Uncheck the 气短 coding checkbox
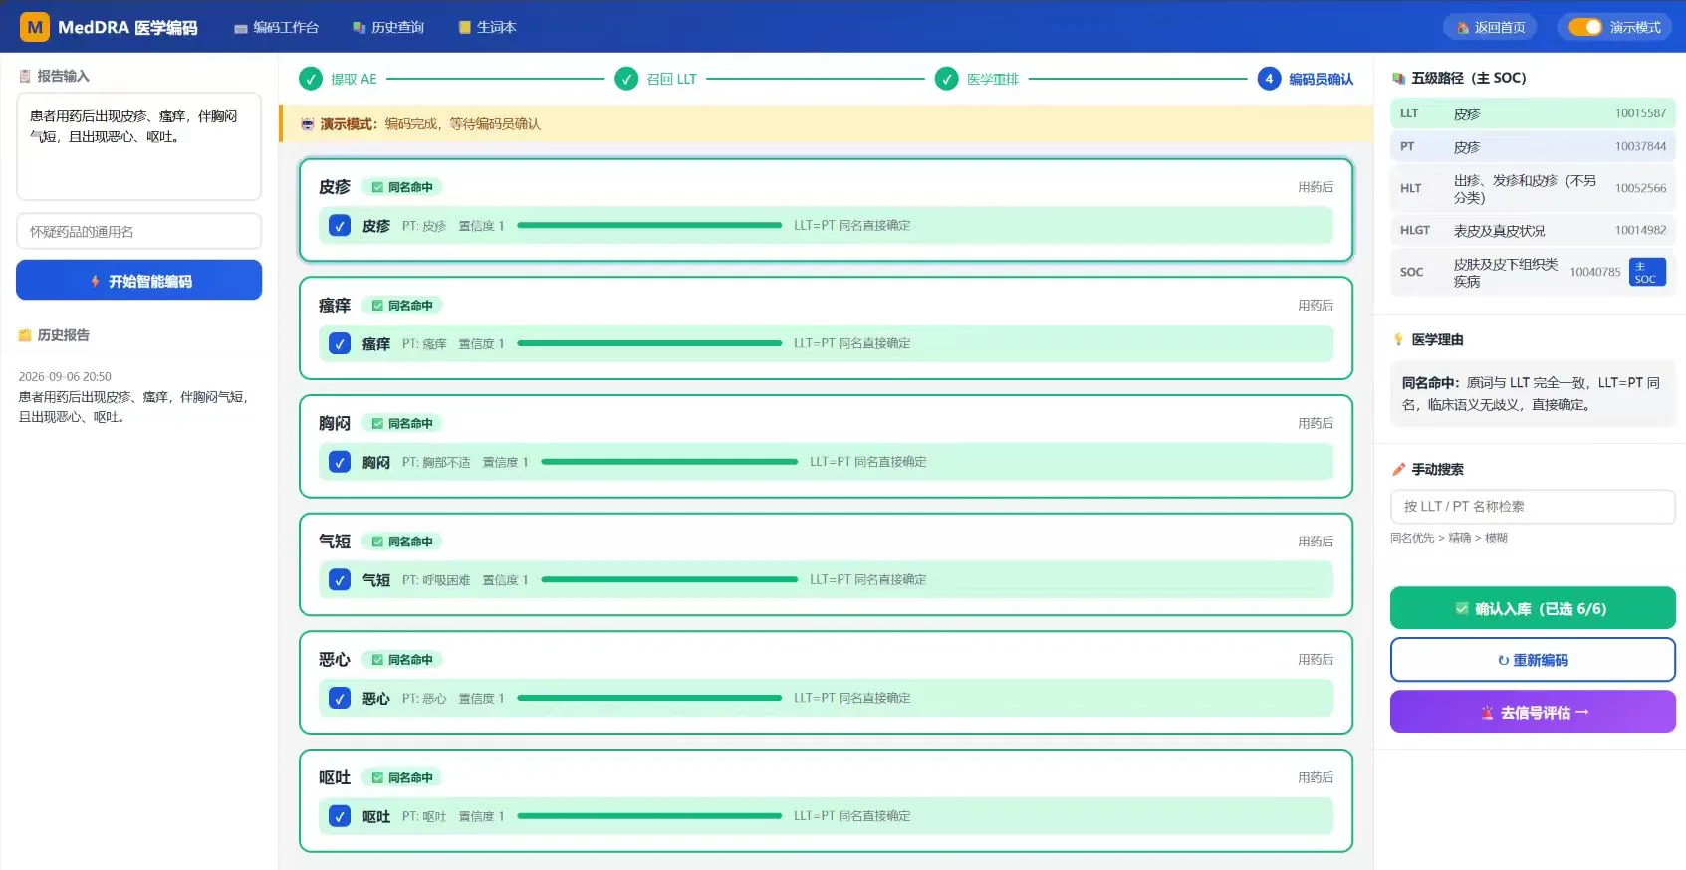1686x870 pixels. 340,580
